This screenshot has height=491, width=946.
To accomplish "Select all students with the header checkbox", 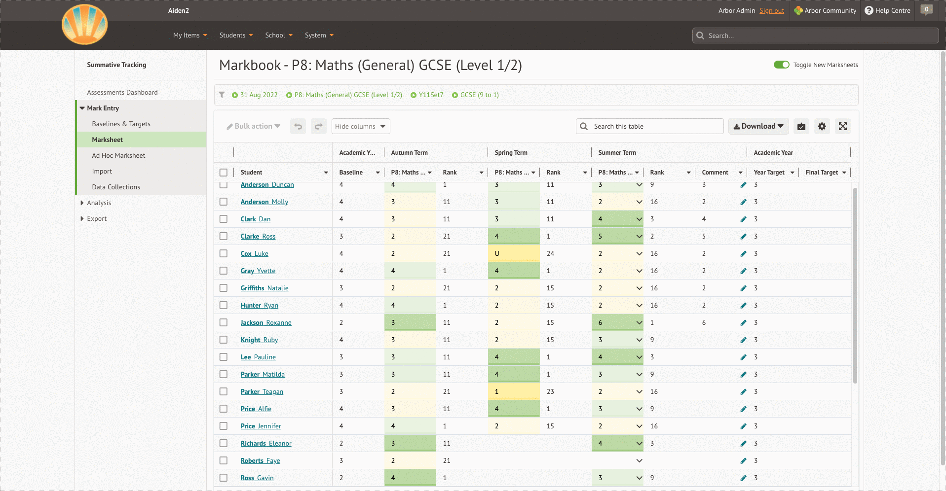I will pyautogui.click(x=224, y=173).
